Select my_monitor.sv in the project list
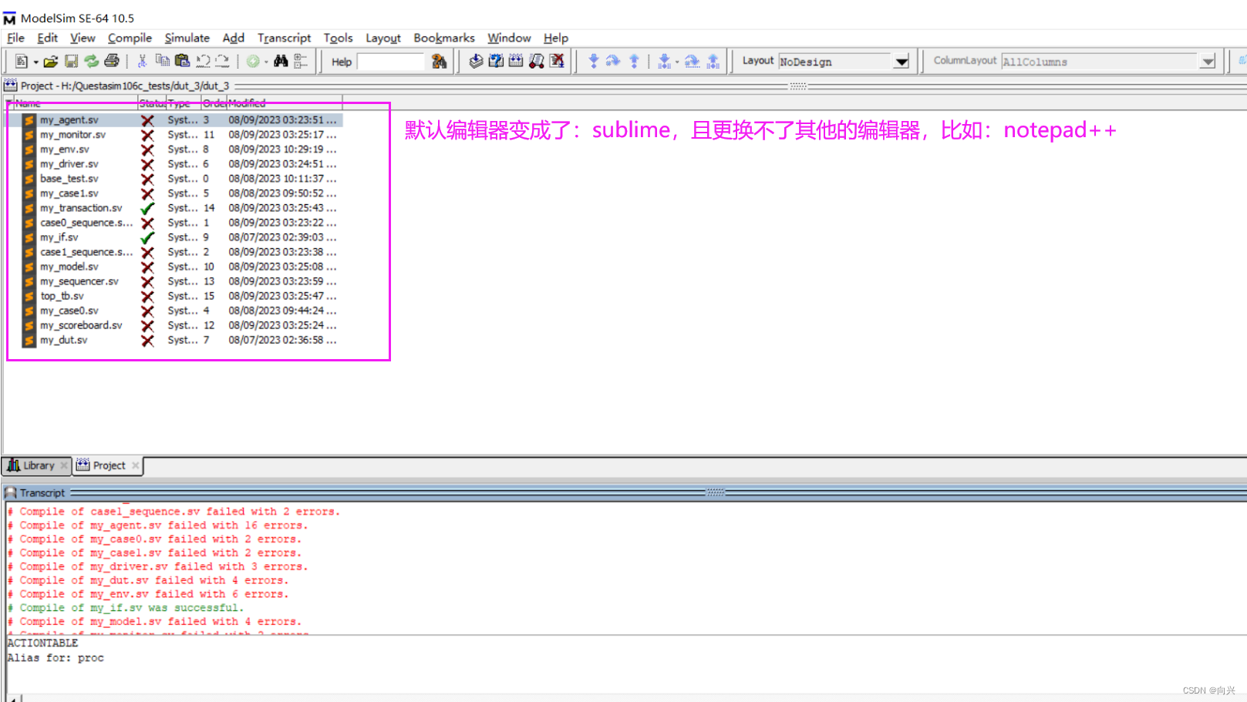1247x702 pixels. coord(174,135)
